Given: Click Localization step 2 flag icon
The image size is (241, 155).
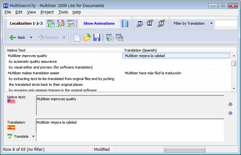Looking at the screenshot, I should coord(61,23).
